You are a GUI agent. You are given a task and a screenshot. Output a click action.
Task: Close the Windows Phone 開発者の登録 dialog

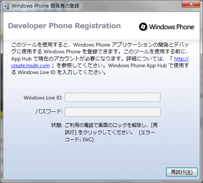point(191,4)
